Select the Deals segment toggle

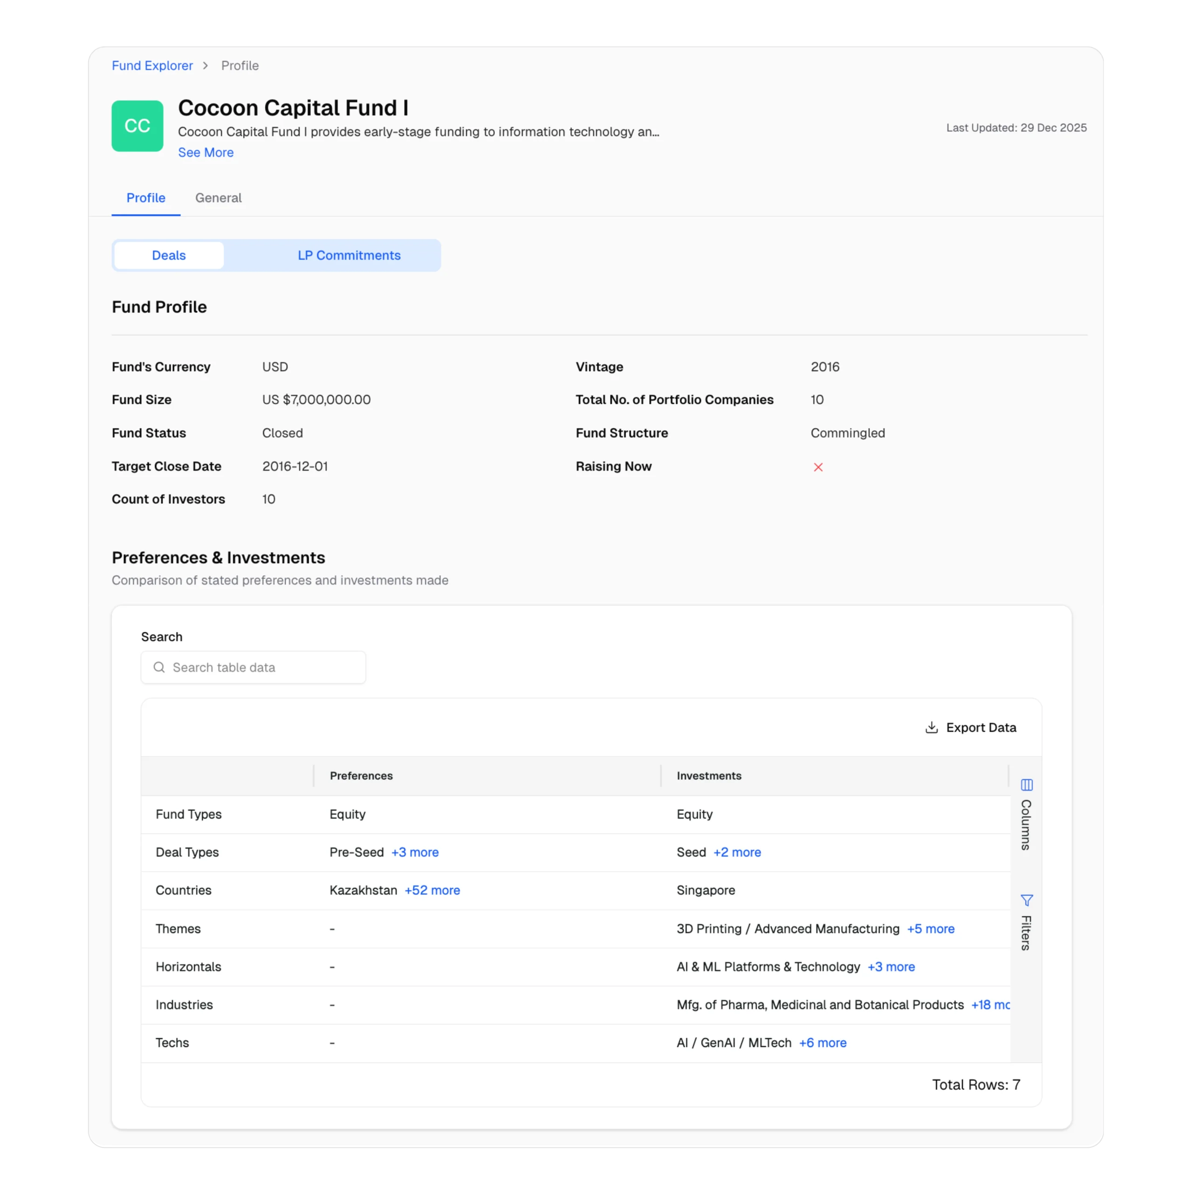[x=168, y=255]
